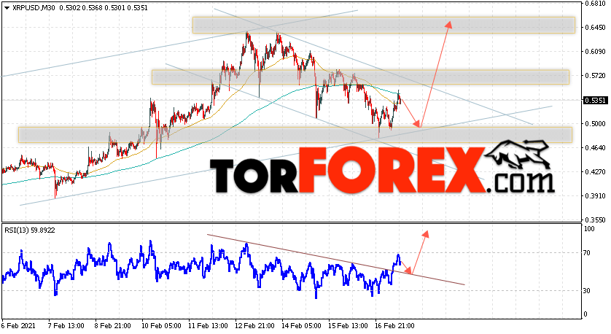Select the current price tag 0.5351
Image resolution: width=611 pixels, height=334 pixels.
click(596, 100)
